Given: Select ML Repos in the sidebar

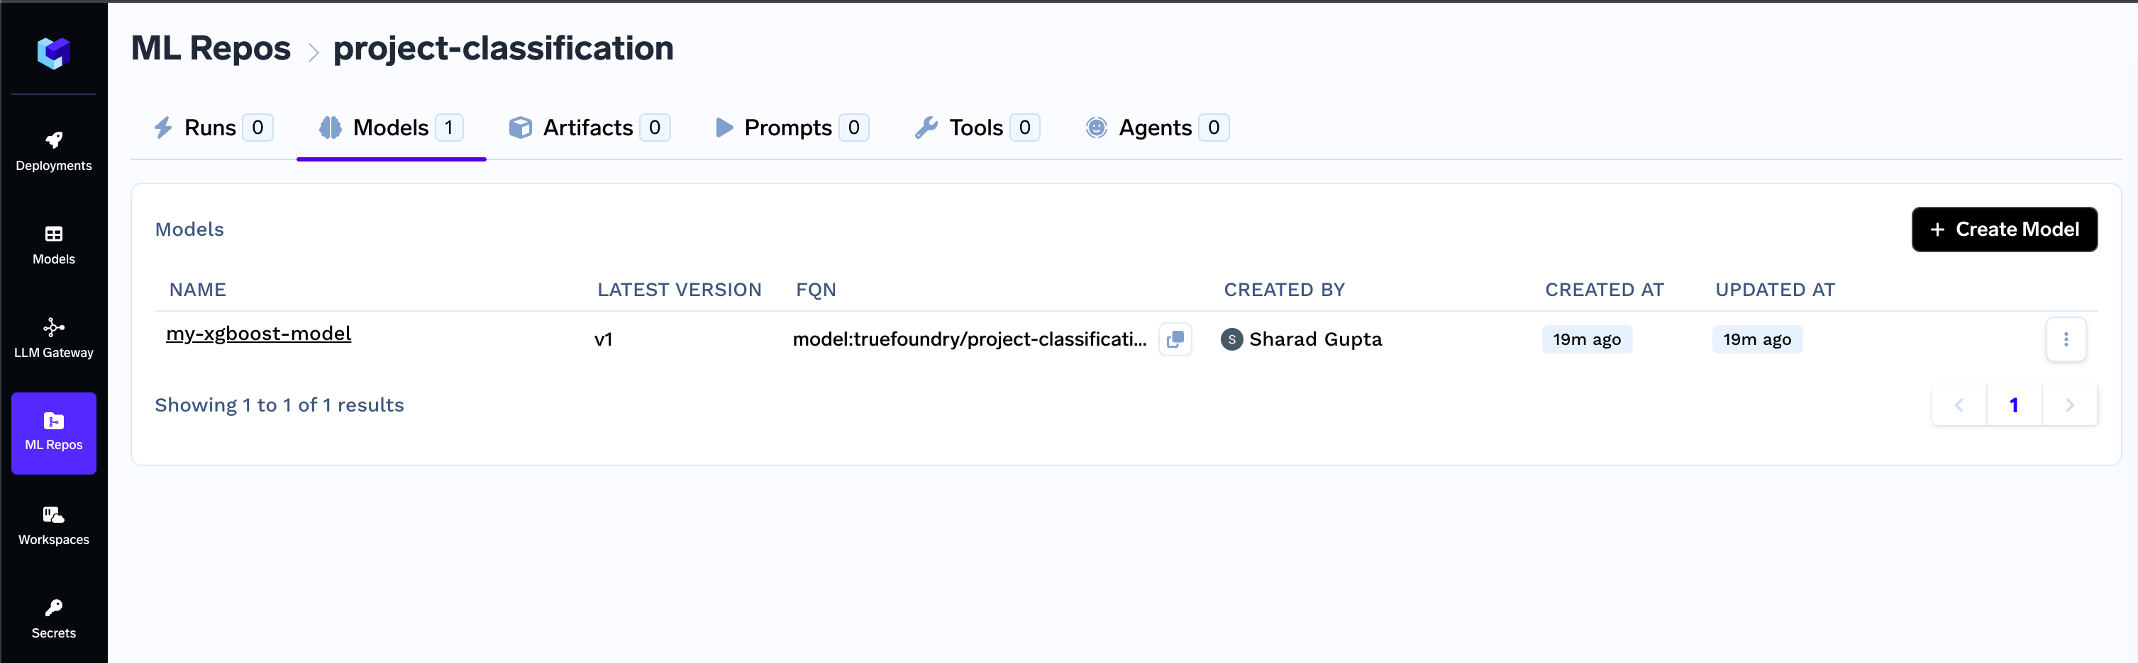Looking at the screenshot, I should coord(54,433).
